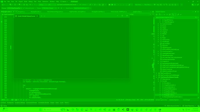Open the Process dropdown in debug location
This screenshot has height=112, width=200.
[x=15, y=8]
